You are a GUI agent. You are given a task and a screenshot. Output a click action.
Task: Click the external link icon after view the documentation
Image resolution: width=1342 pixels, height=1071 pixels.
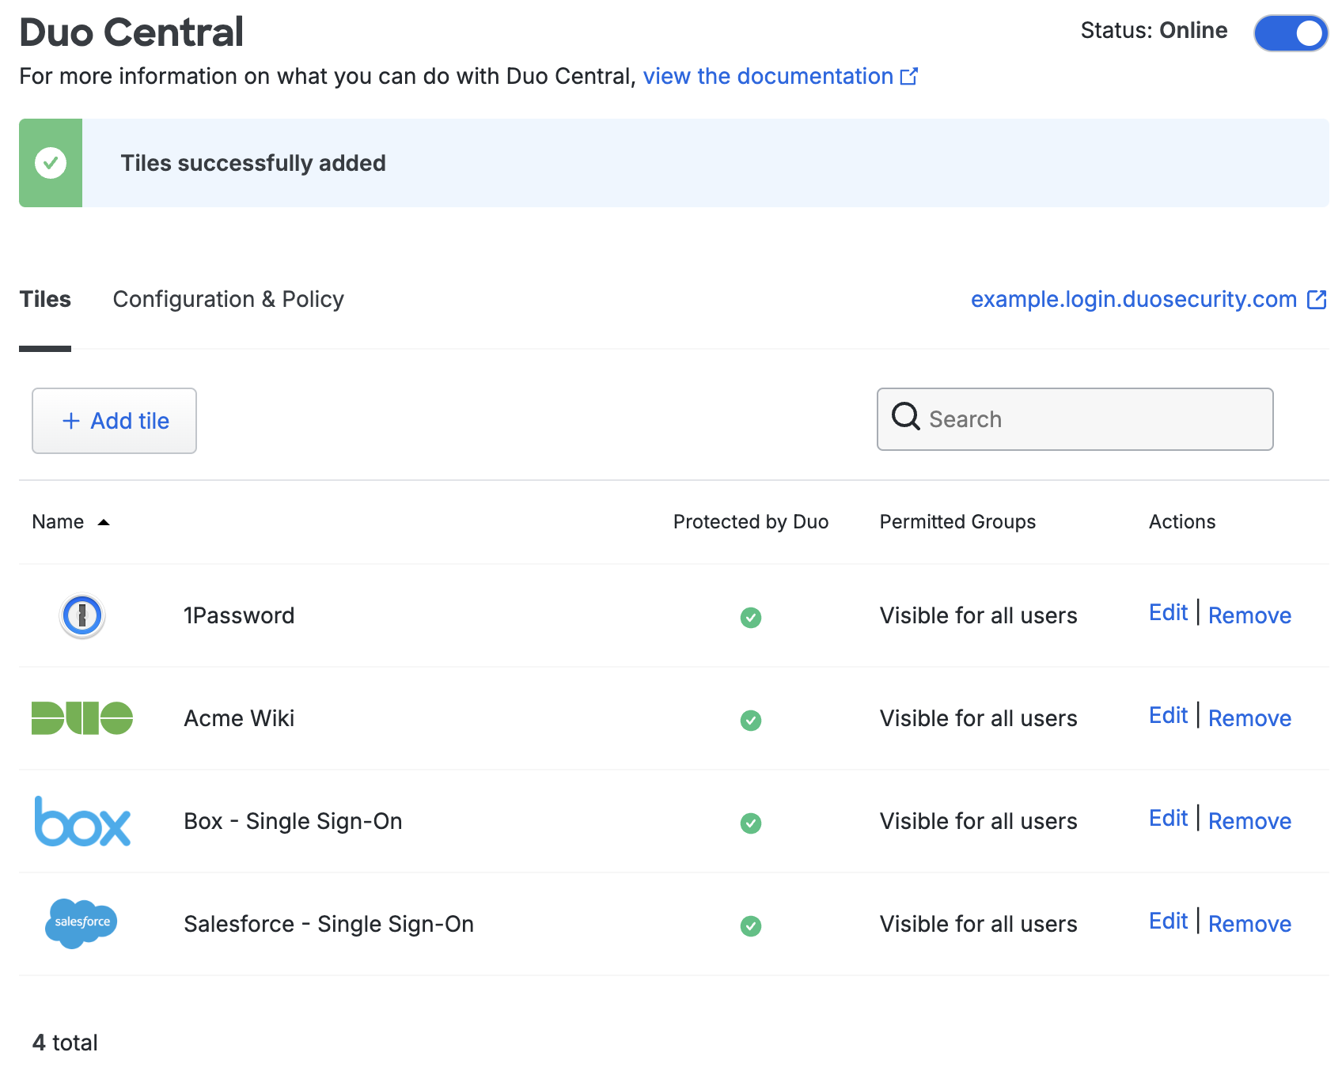pos(910,75)
